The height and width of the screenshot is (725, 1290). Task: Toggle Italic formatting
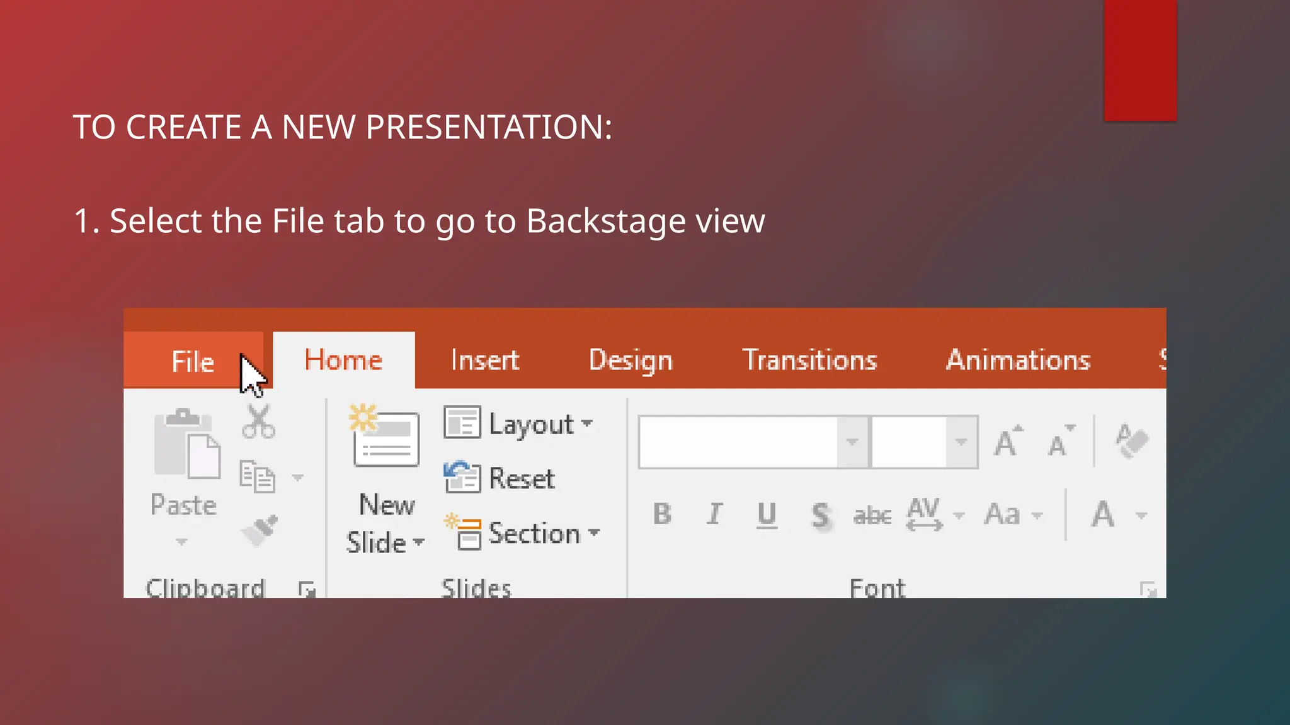(714, 514)
